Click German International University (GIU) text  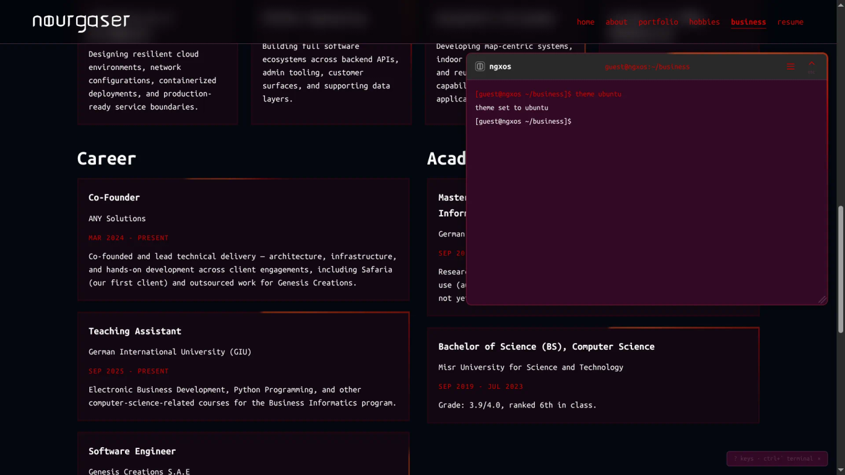[170, 351]
